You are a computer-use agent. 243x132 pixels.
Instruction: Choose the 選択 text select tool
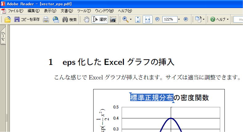click(100, 19)
